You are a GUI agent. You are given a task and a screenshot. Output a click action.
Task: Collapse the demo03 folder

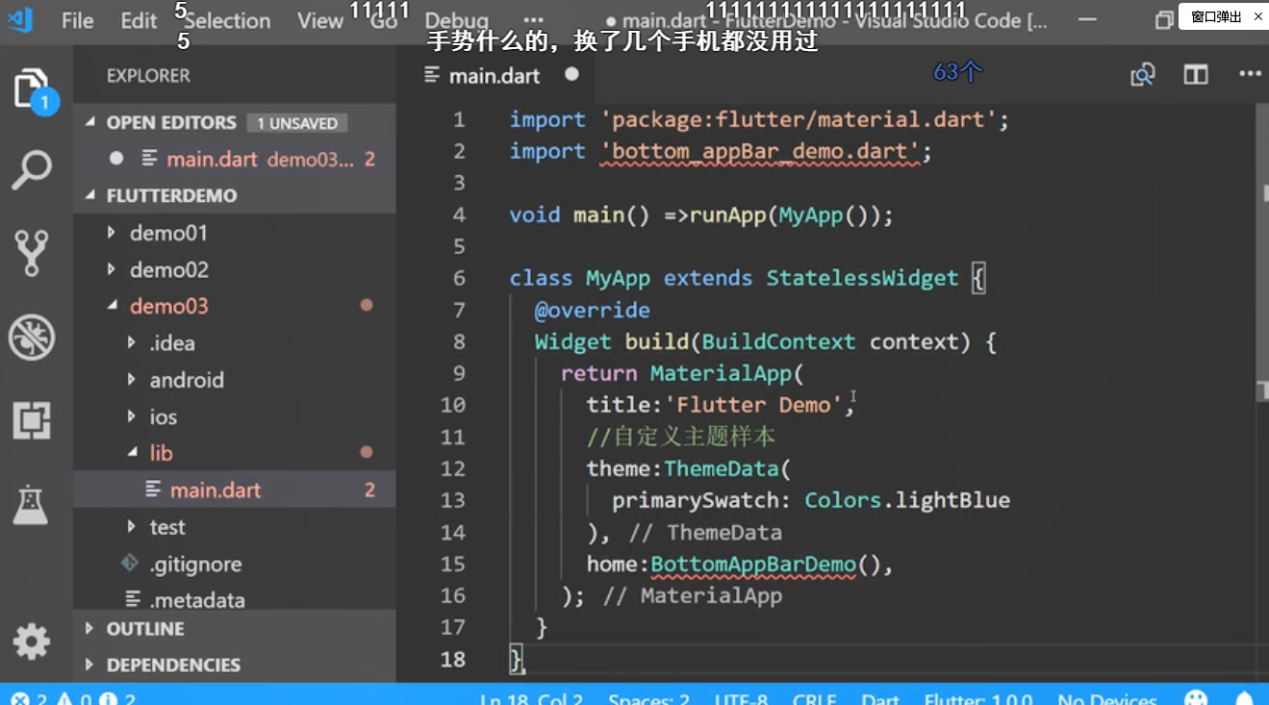point(234,306)
